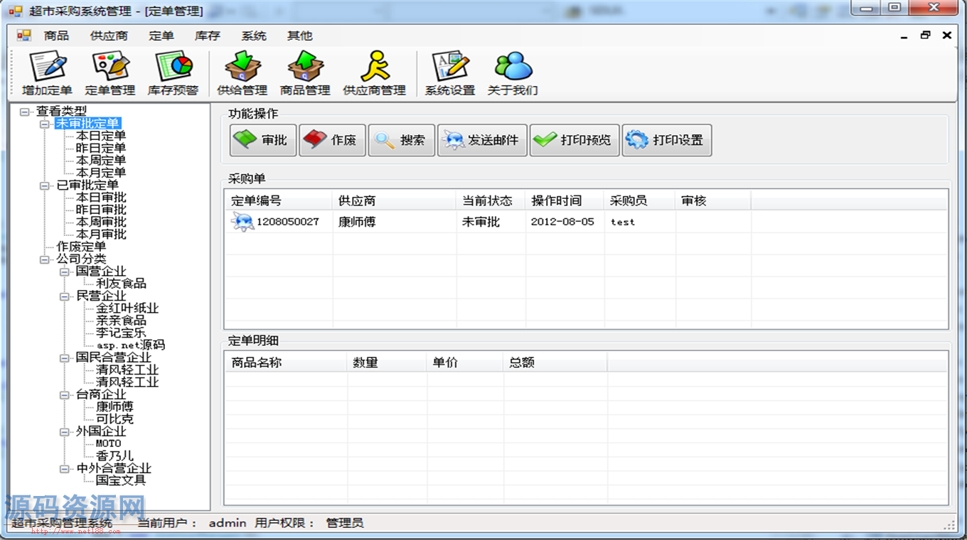Image resolution: width=967 pixels, height=540 pixels.
Task: Select 本日审批 in the tree
Action: click(101, 198)
